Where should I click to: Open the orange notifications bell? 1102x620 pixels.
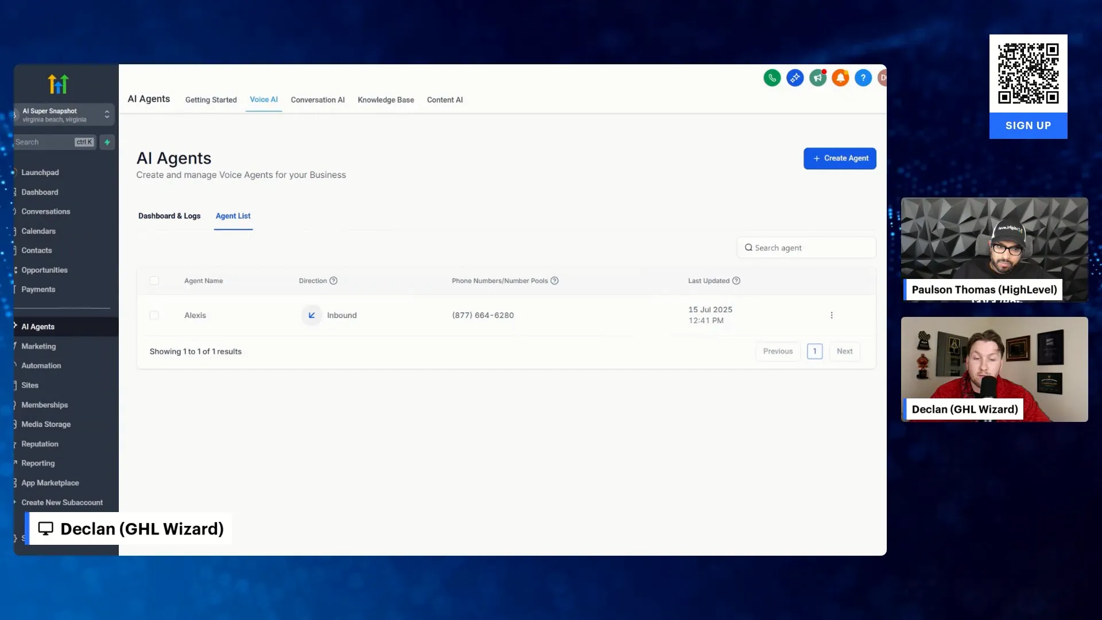pos(840,77)
